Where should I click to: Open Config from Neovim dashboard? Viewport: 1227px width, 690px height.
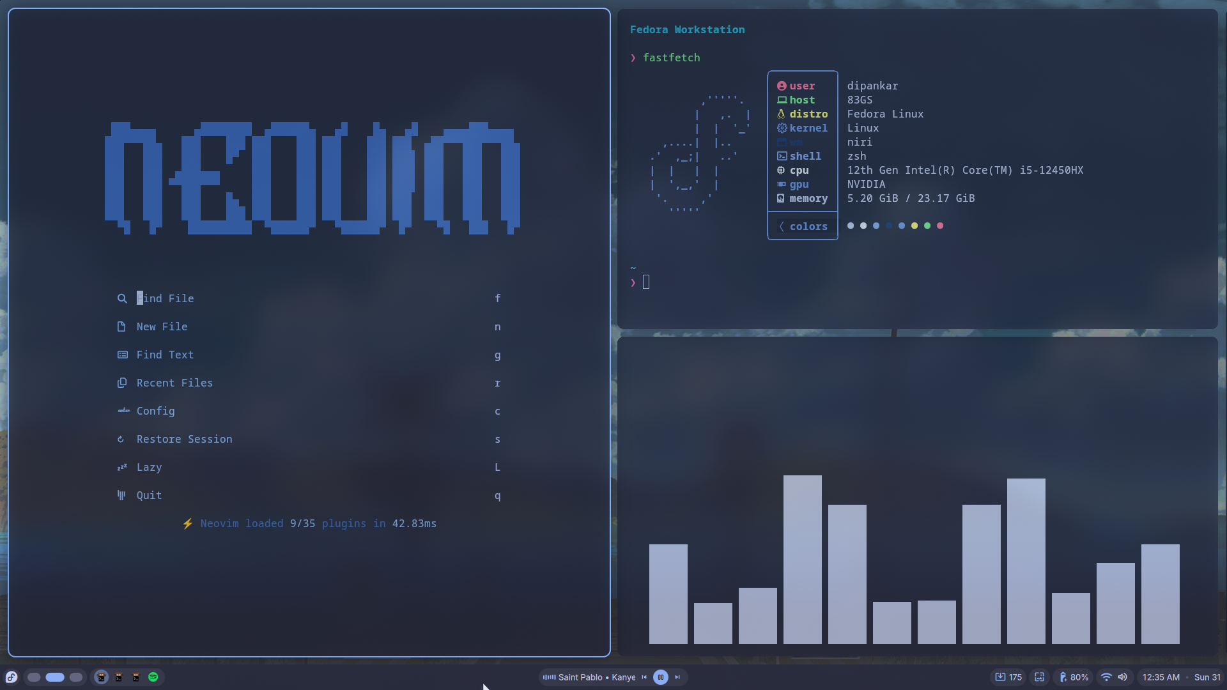click(x=309, y=411)
